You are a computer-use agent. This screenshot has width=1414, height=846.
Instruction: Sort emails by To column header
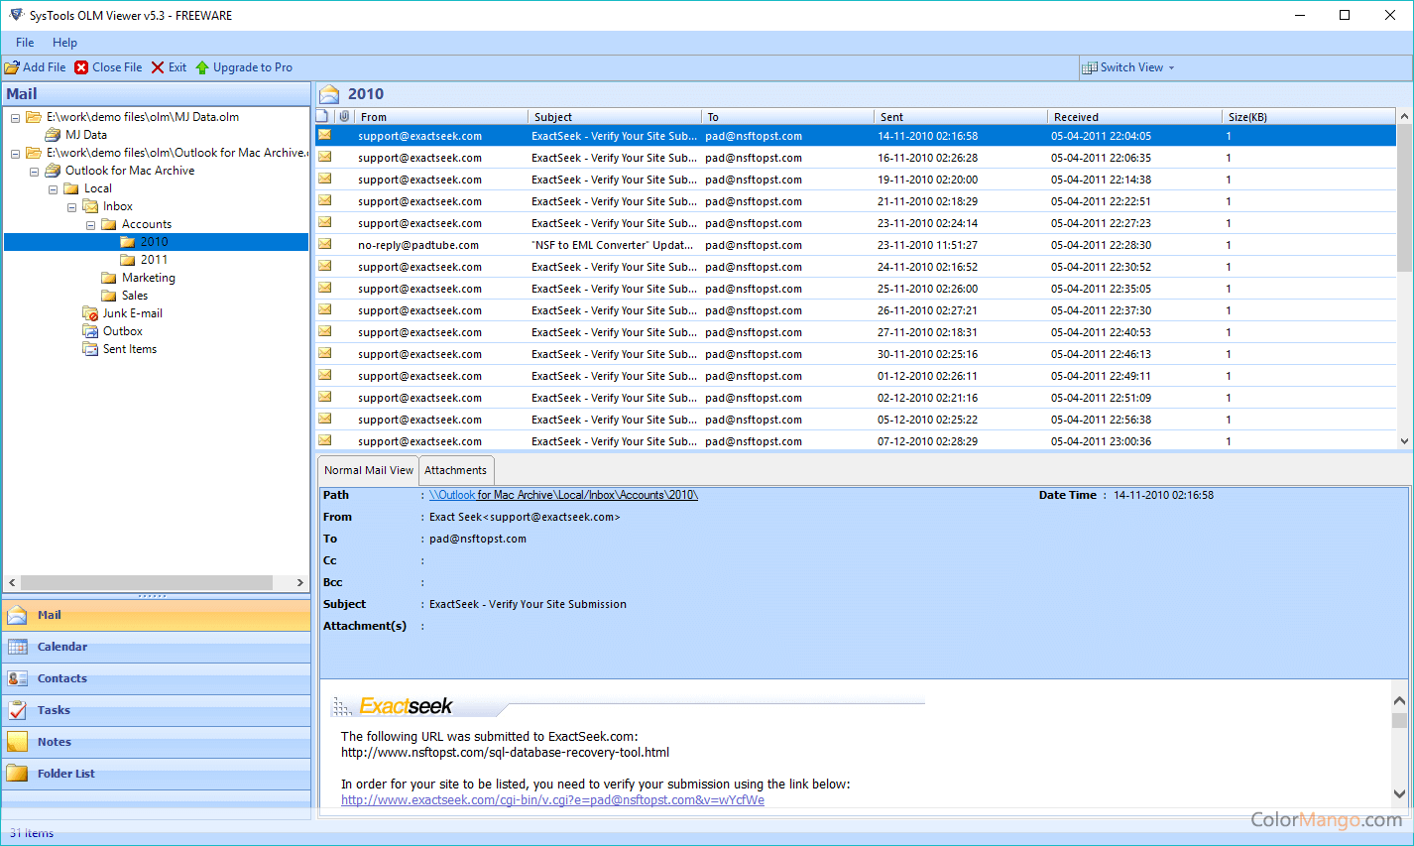coord(788,116)
